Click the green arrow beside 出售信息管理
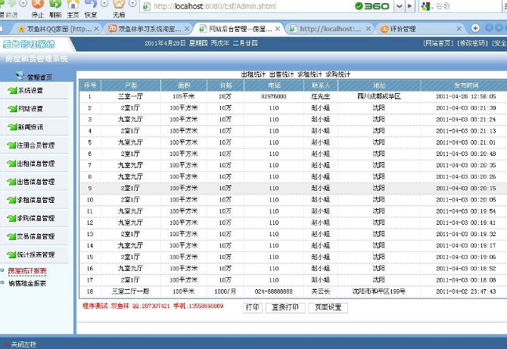 [11, 182]
